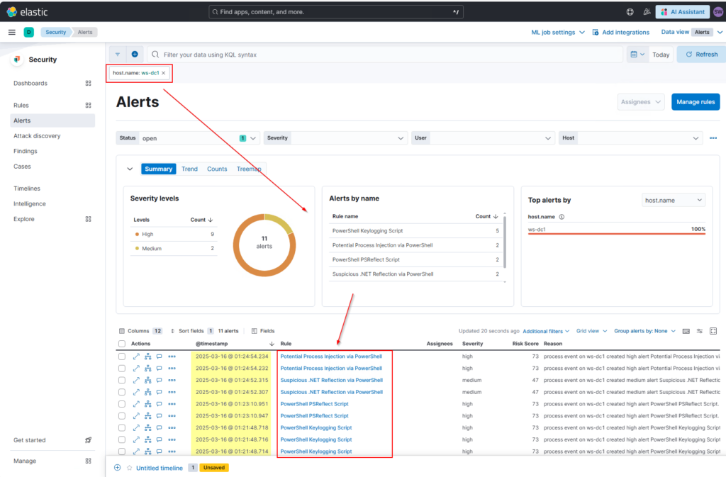Image resolution: width=726 pixels, height=477 pixels.
Task: Switch to the Counts tab
Action: pos(217,169)
